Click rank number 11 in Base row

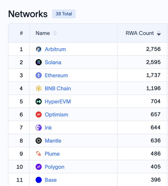coord(20,180)
